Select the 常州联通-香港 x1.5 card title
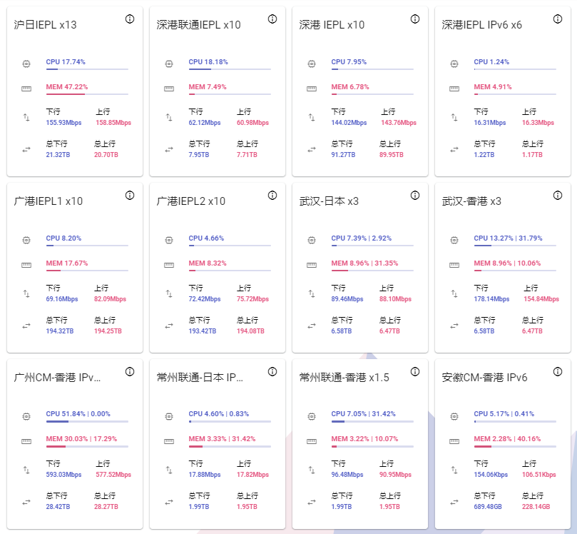The width and height of the screenshot is (577, 534). click(344, 378)
